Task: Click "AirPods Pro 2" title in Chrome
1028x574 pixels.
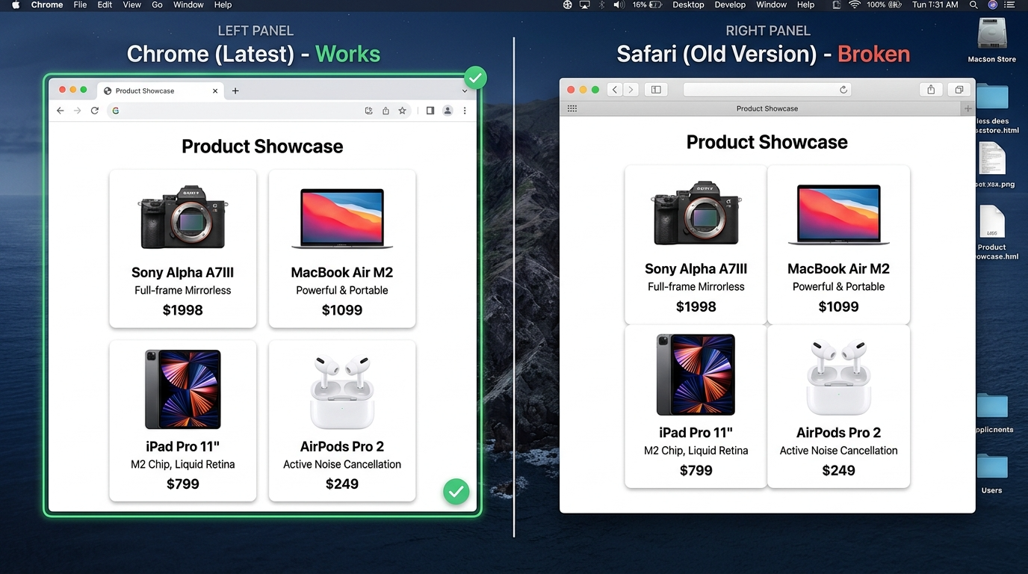Action: point(342,446)
